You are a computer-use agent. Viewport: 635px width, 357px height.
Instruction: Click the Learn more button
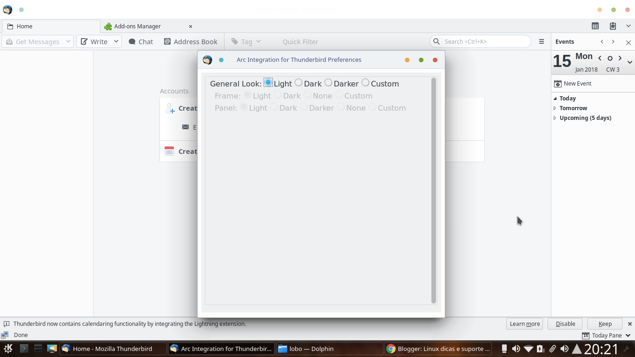(x=525, y=324)
